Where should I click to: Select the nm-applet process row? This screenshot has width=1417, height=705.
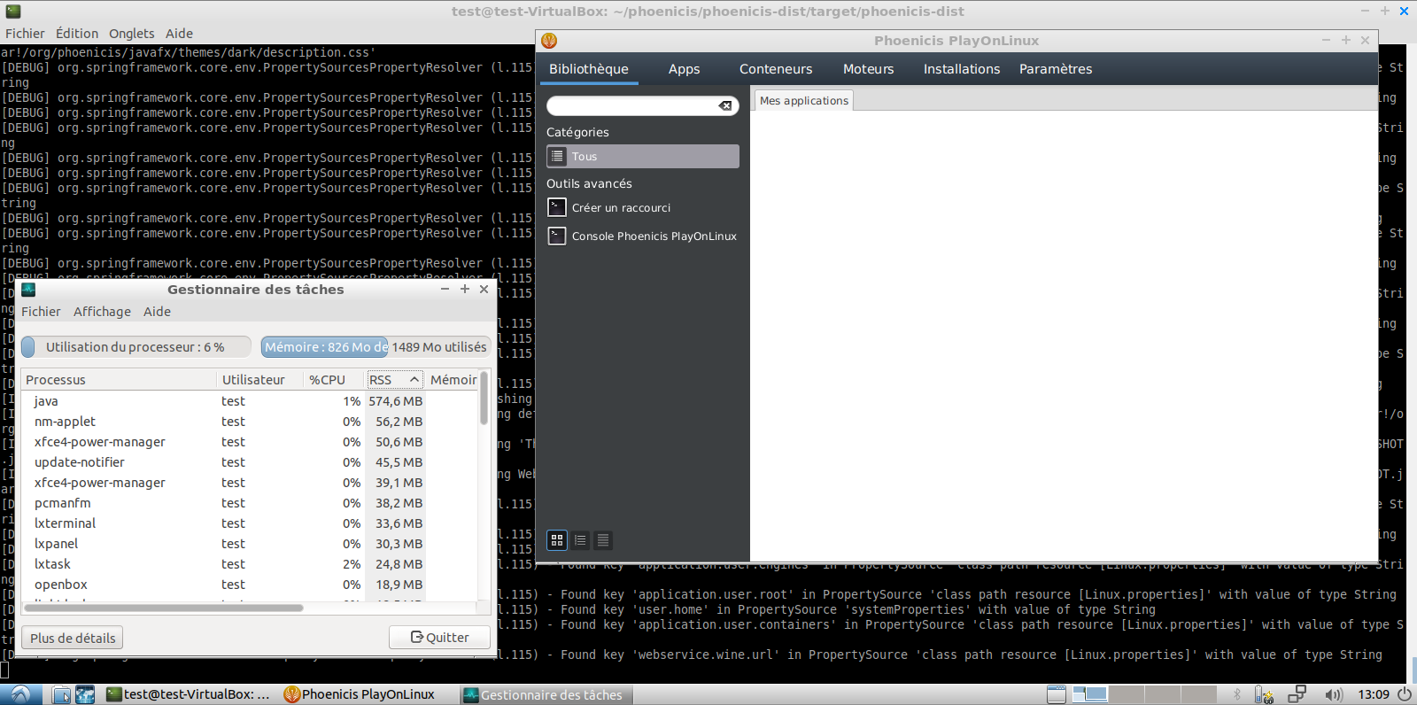[250, 422]
